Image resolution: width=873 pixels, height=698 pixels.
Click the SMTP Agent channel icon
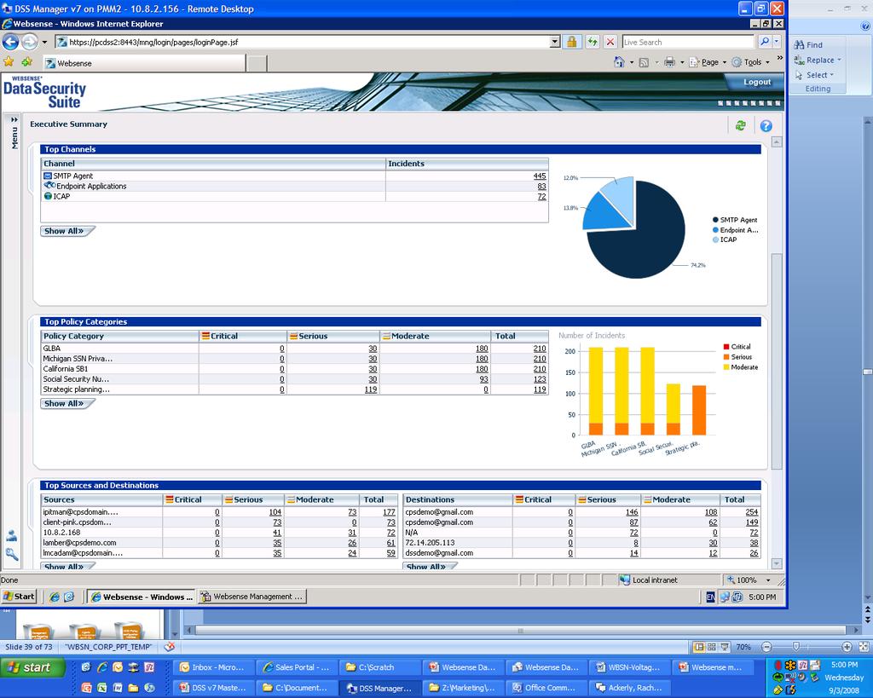tap(48, 176)
